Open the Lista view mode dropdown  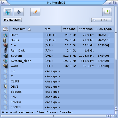tap(101, 20)
